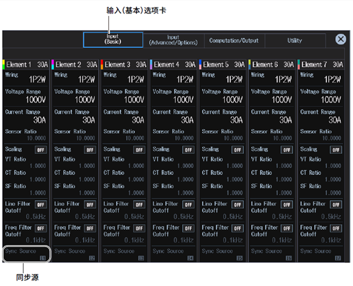Open the Input (Basic) tab

(x=113, y=40)
